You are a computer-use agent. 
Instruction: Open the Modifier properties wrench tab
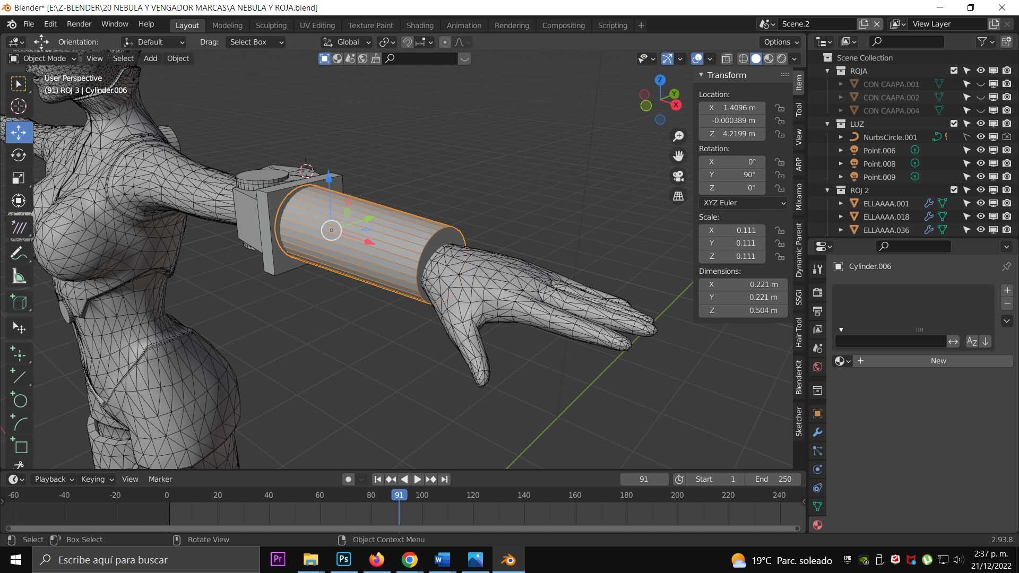[817, 432]
